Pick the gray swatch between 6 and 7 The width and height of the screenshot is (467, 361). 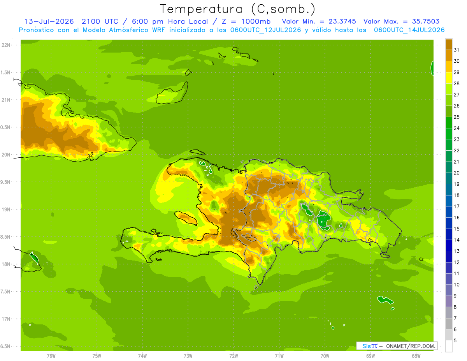(x=449, y=324)
